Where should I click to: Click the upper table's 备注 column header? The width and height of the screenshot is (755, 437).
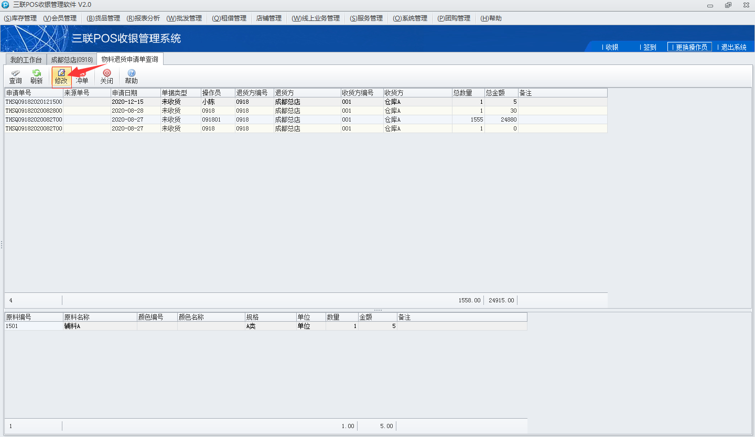[x=563, y=93]
